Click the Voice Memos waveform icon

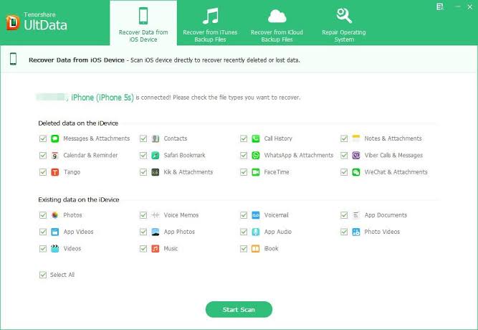pos(156,215)
